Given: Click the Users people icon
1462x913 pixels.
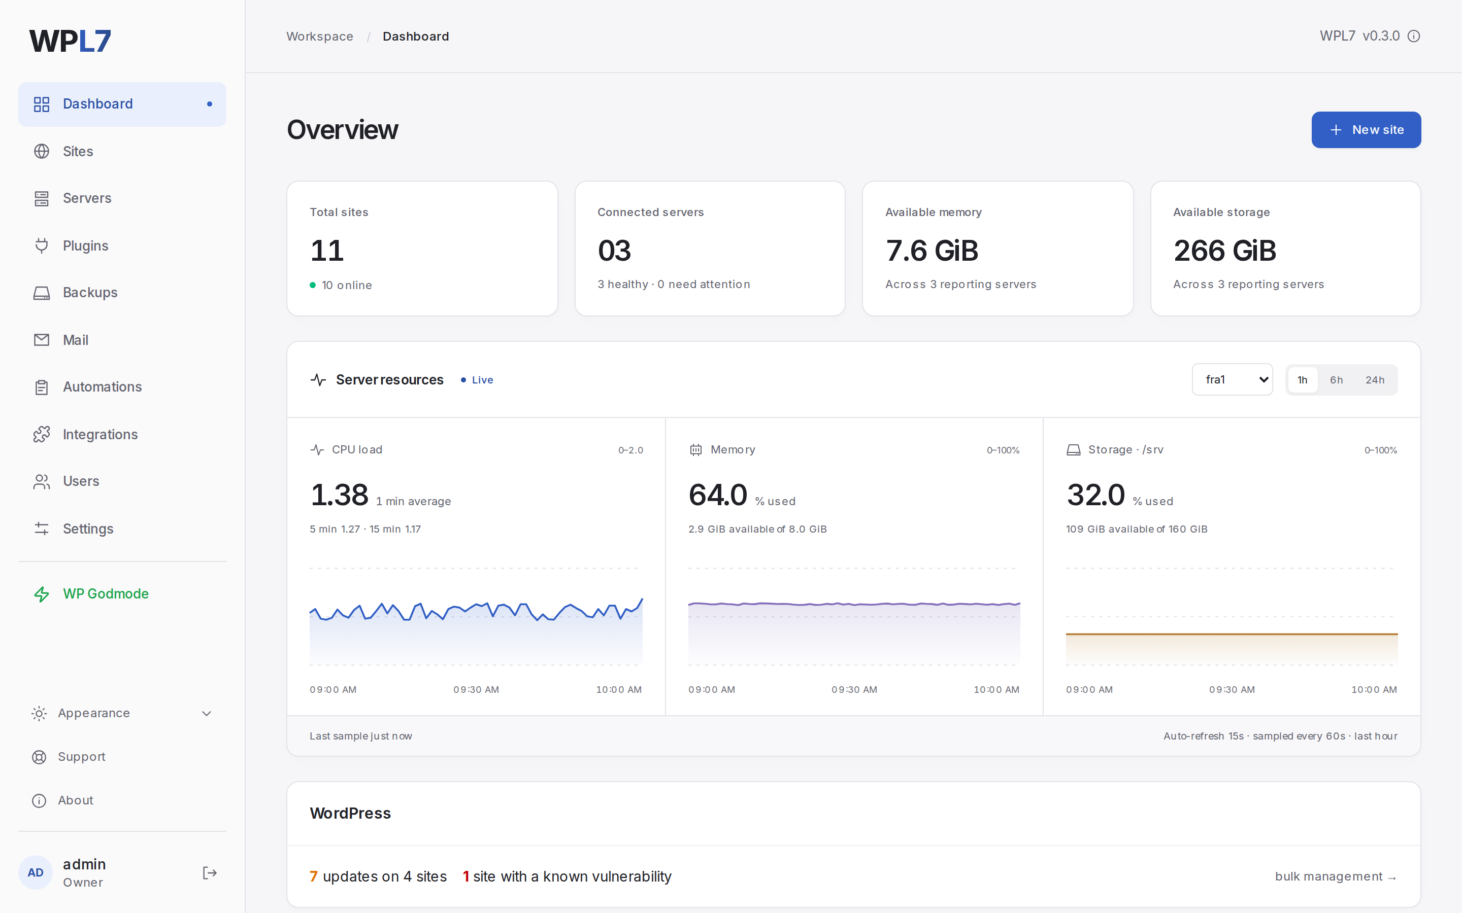Looking at the screenshot, I should point(41,481).
